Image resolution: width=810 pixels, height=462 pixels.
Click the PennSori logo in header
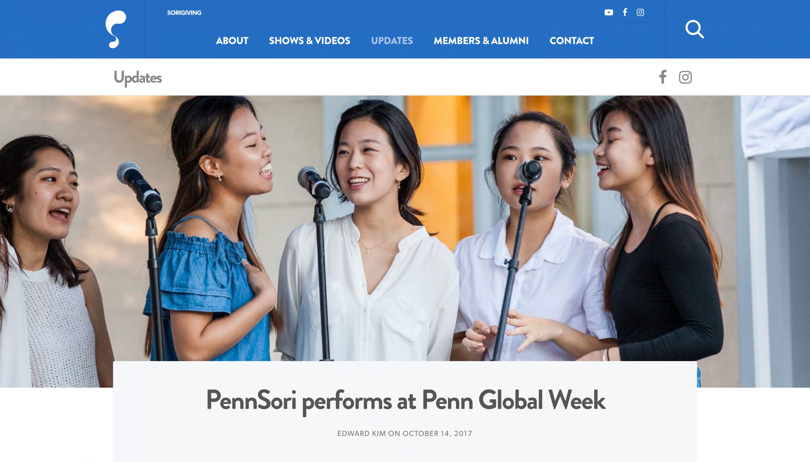[x=116, y=29]
